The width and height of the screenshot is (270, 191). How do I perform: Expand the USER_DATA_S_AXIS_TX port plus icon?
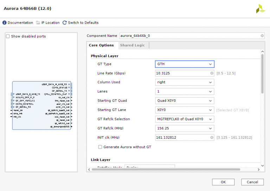[x=14, y=94]
